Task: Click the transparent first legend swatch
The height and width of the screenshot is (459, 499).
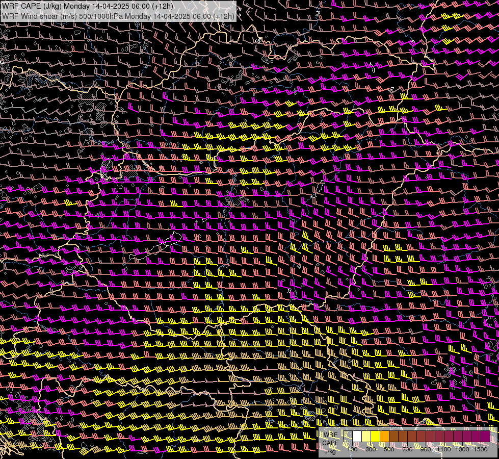Action: [x=348, y=437]
